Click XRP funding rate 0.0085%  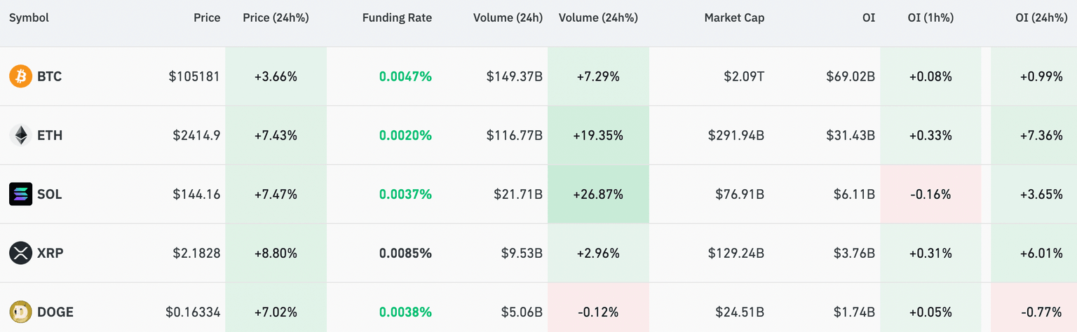405,253
